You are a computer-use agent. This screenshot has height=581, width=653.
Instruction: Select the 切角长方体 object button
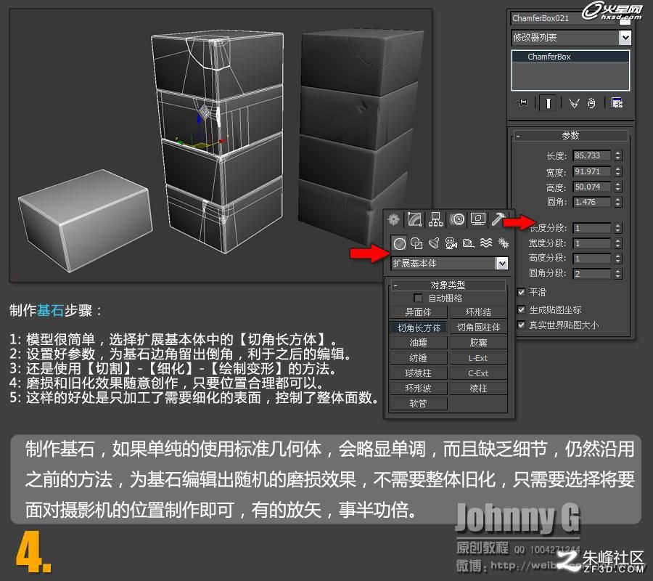coord(418,328)
